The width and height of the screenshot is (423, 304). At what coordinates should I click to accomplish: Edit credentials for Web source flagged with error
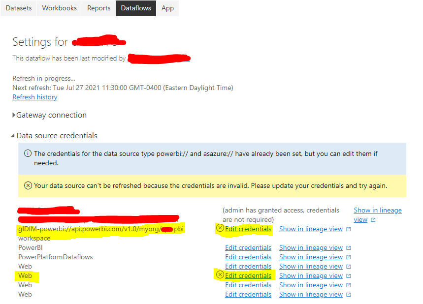point(248,275)
